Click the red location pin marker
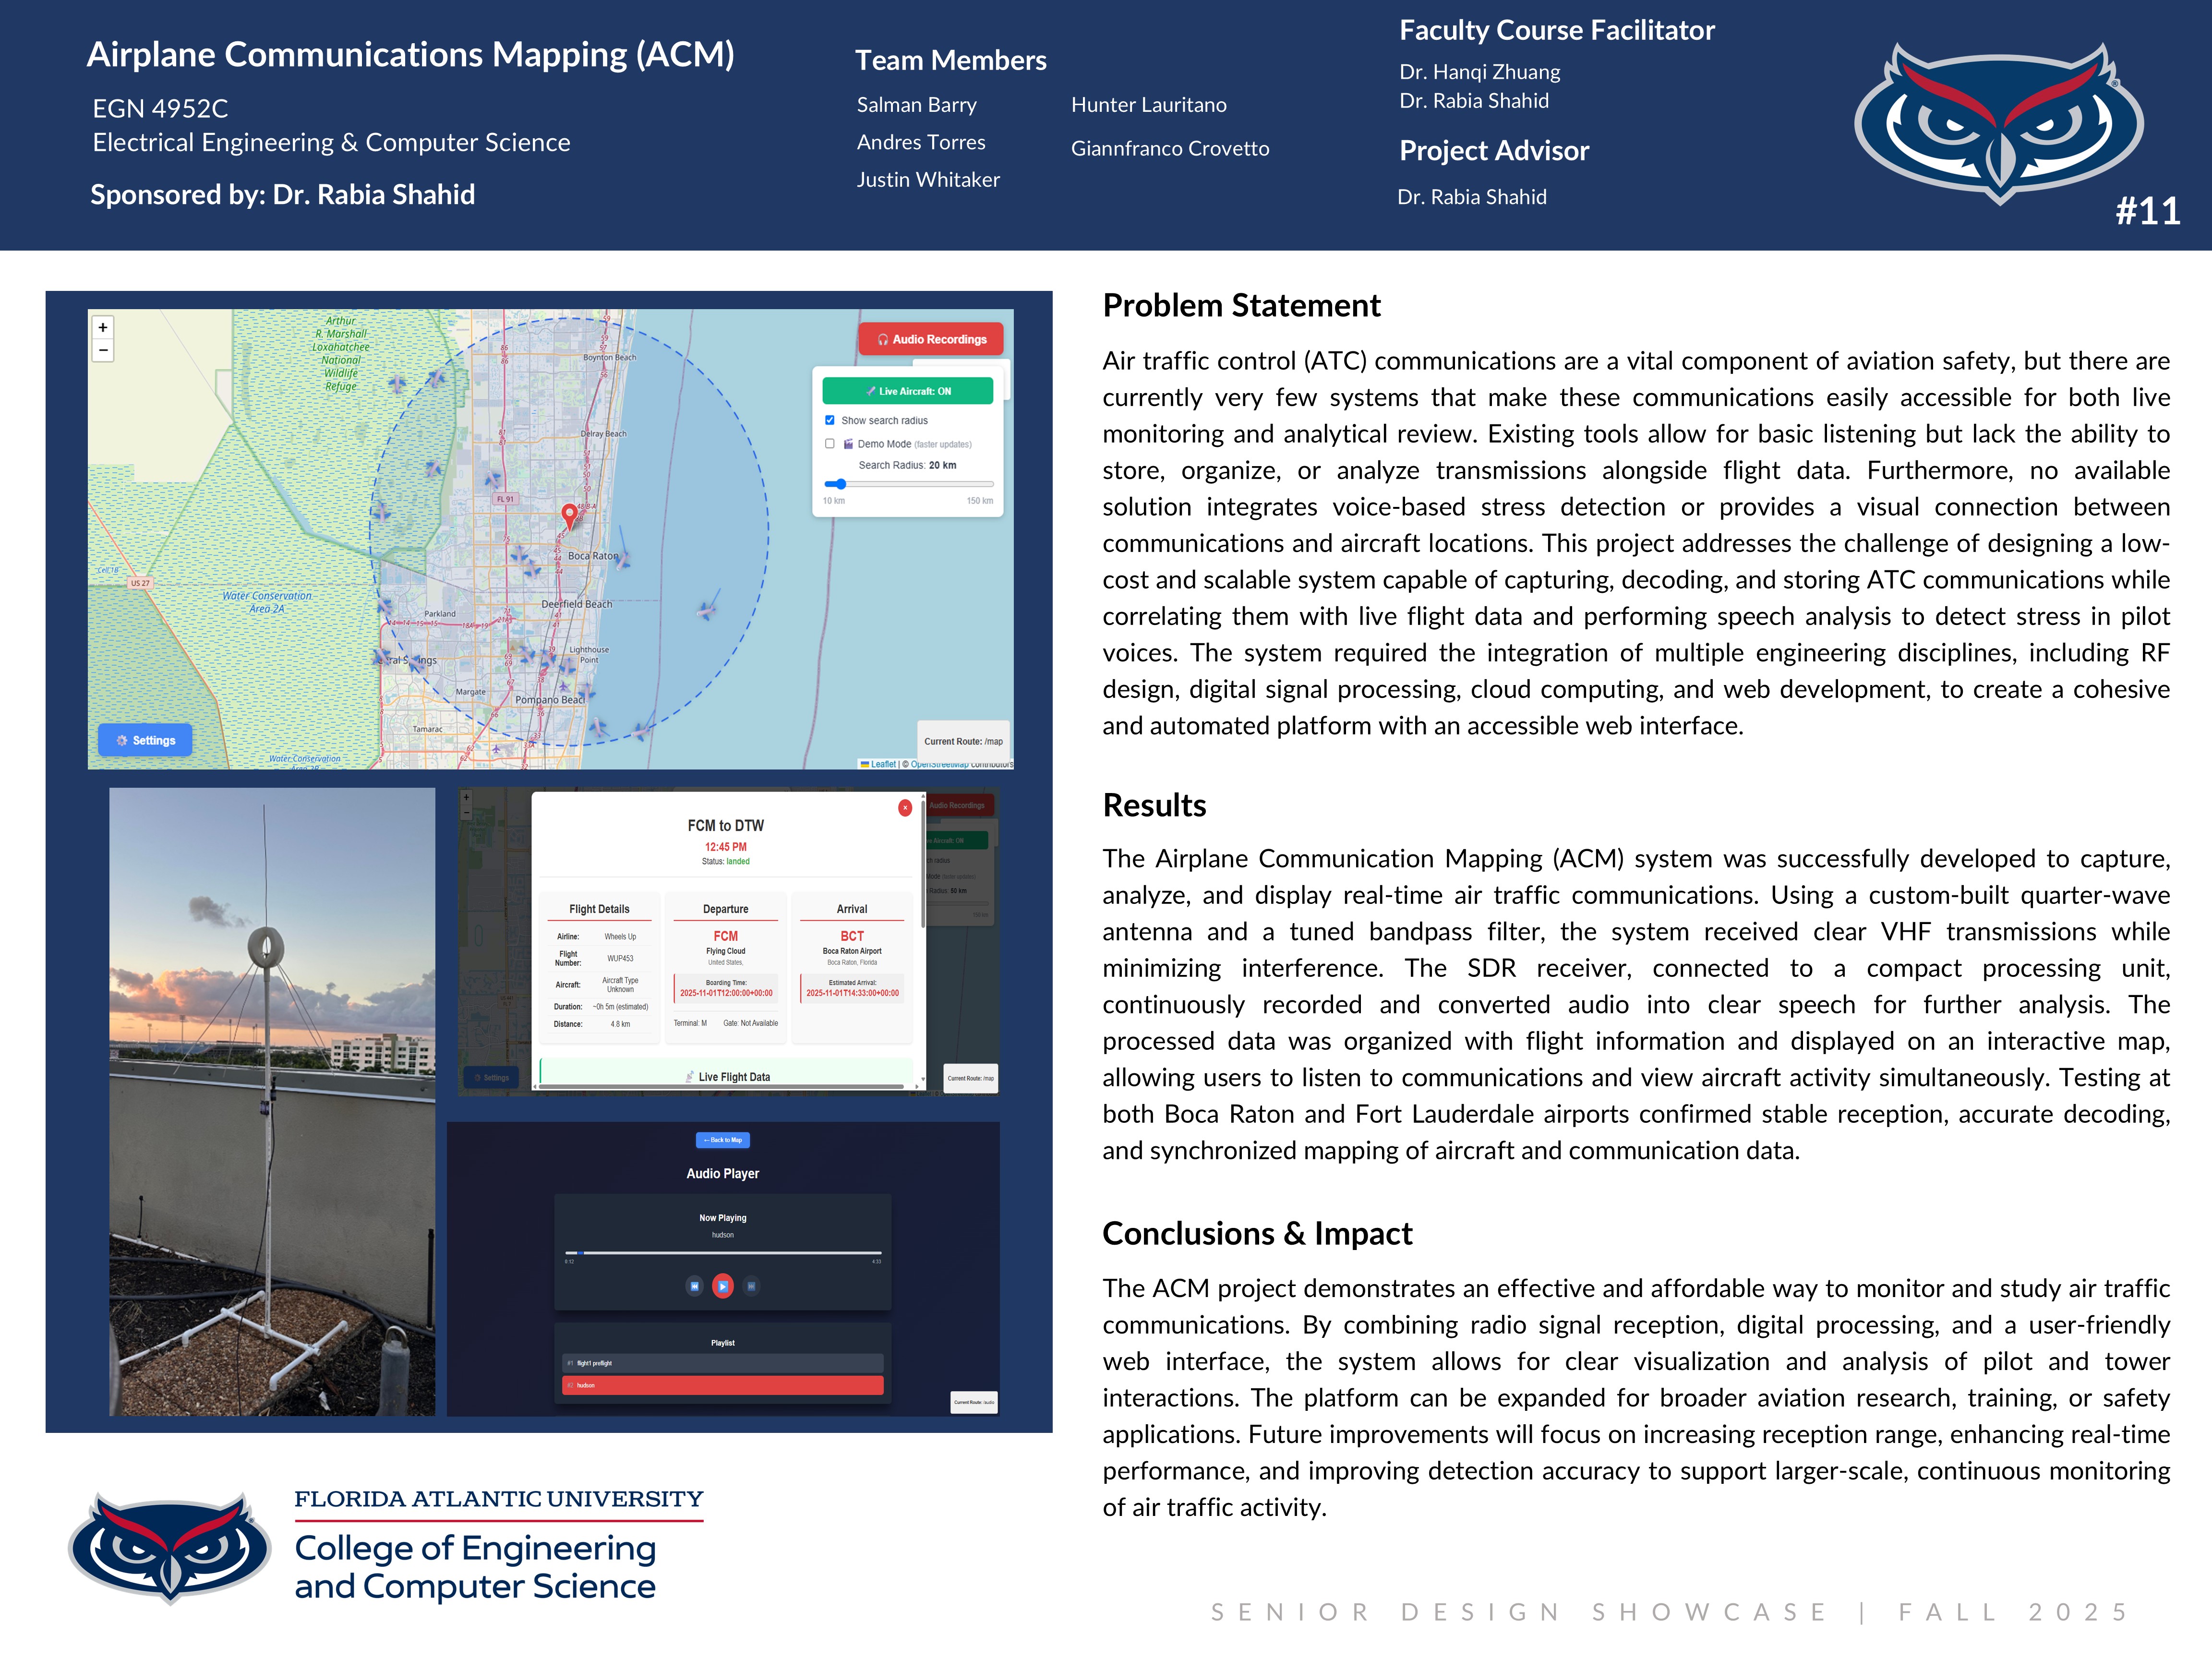2212x1659 pixels. pos(569,515)
